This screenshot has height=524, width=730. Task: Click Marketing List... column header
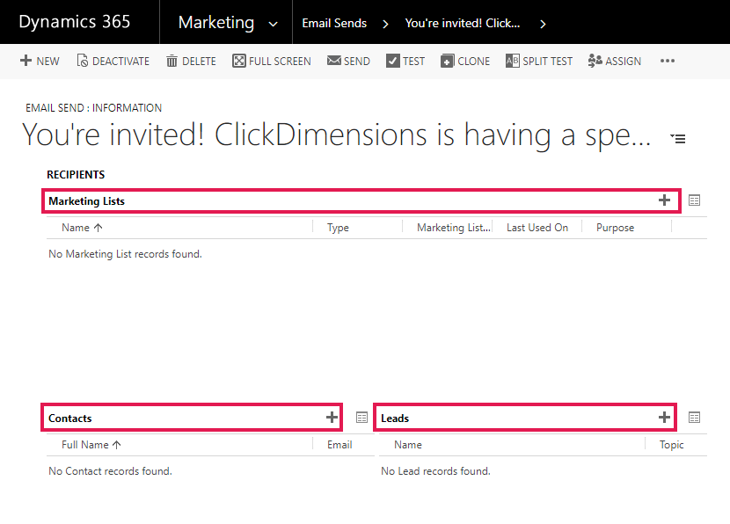(x=454, y=228)
